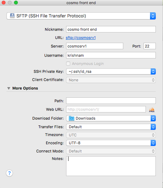Click the Downloads folder icon
The height and width of the screenshot is (188, 163).
pyautogui.click(x=72, y=118)
